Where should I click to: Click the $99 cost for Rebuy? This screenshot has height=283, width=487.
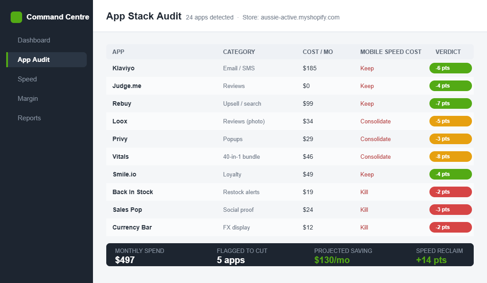(308, 103)
